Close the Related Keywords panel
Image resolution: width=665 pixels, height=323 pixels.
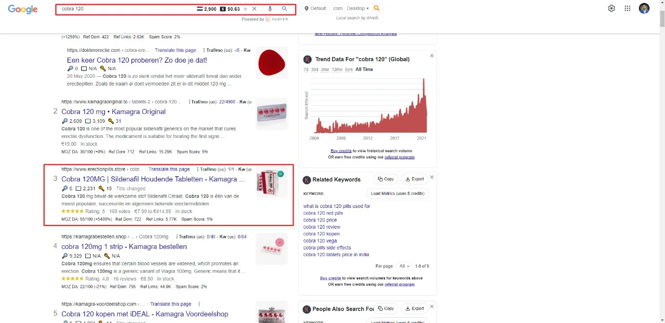tap(432, 177)
